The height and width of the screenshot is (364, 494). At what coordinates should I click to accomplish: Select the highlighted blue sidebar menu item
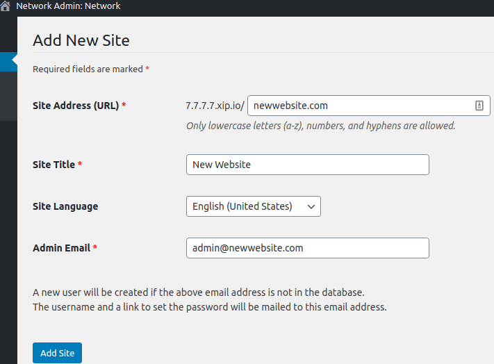[8, 62]
